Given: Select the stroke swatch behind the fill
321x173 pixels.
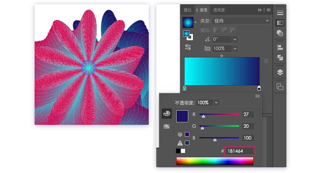Looking at the screenshot, I should 191,38.
